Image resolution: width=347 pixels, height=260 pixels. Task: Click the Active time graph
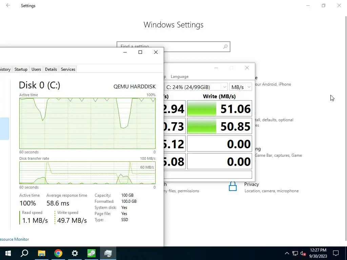pos(87,123)
